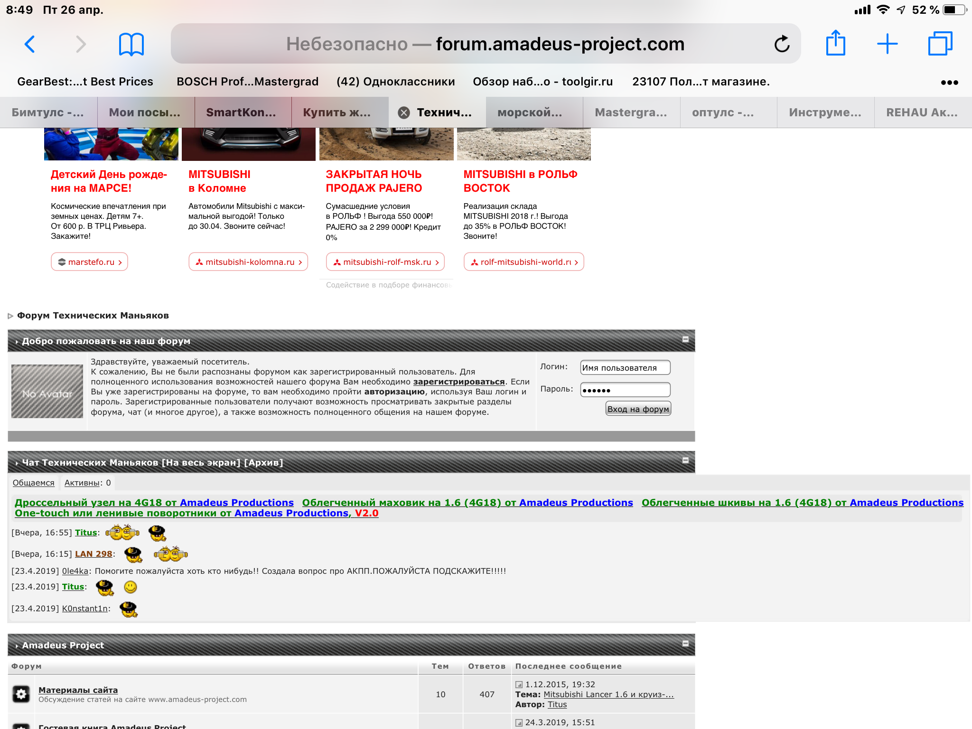The width and height of the screenshot is (972, 729).
Task: Show all tabs overview icon
Action: point(940,44)
